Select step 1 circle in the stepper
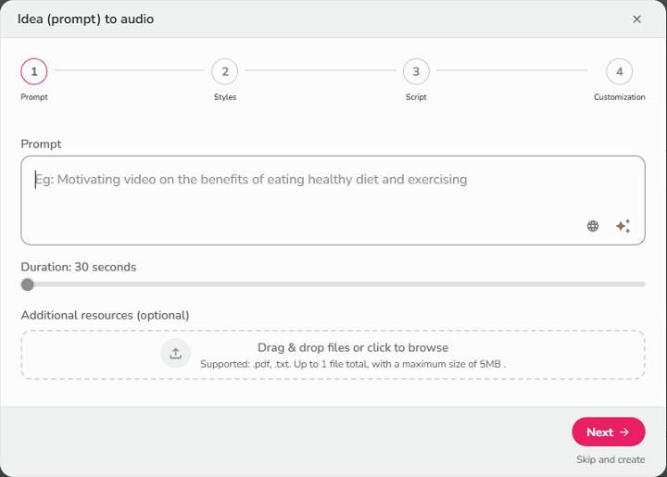667x477 pixels. coord(34,71)
